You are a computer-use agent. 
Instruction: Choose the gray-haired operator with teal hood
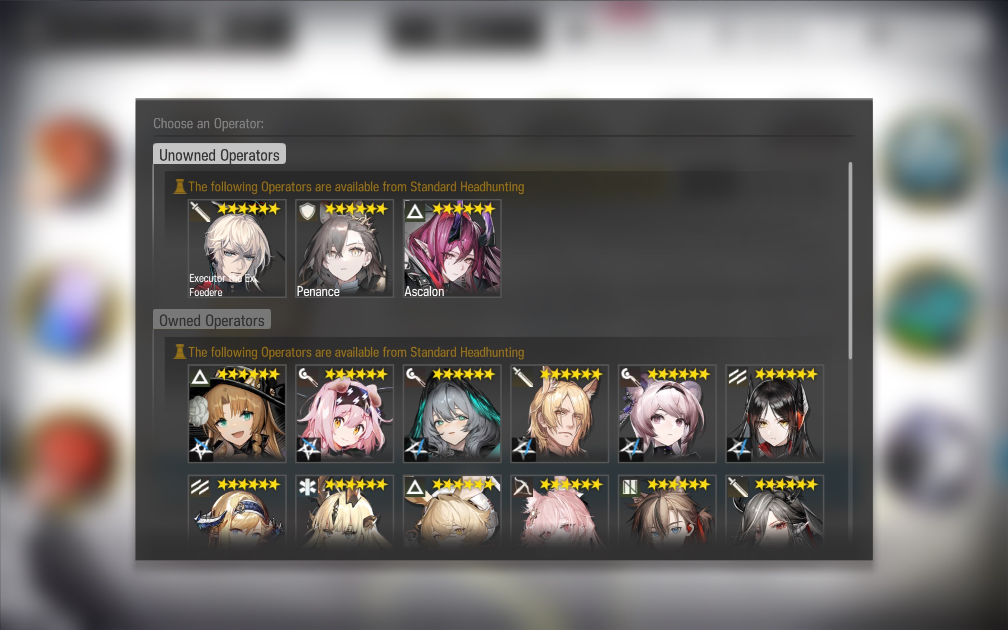tap(452, 413)
